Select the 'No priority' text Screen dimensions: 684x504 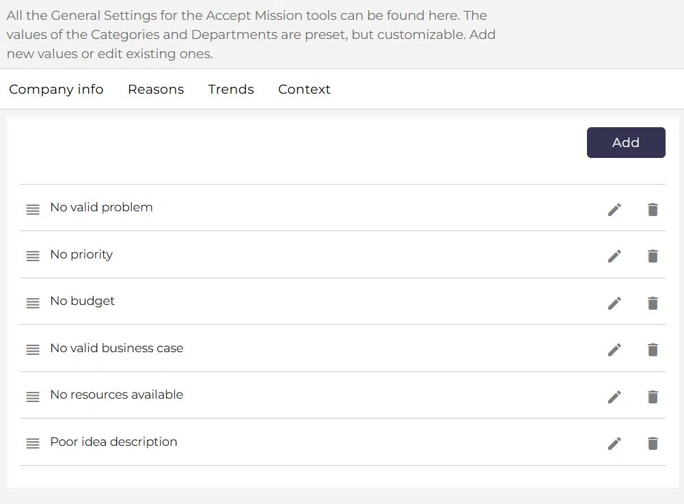tap(81, 254)
